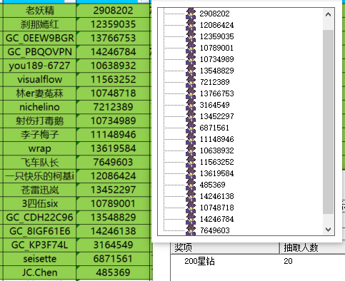Click the avatar icon next to 13766753 in the list
The width and height of the screenshot is (345, 281).
tap(191, 93)
